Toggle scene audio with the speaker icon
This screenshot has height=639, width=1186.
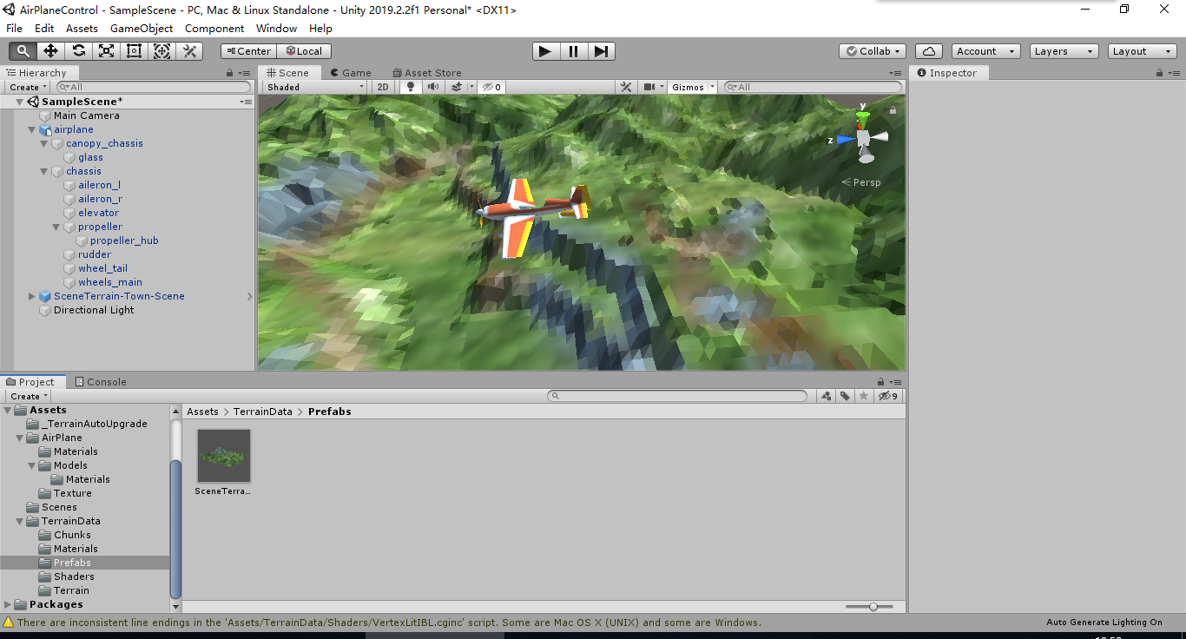point(432,87)
